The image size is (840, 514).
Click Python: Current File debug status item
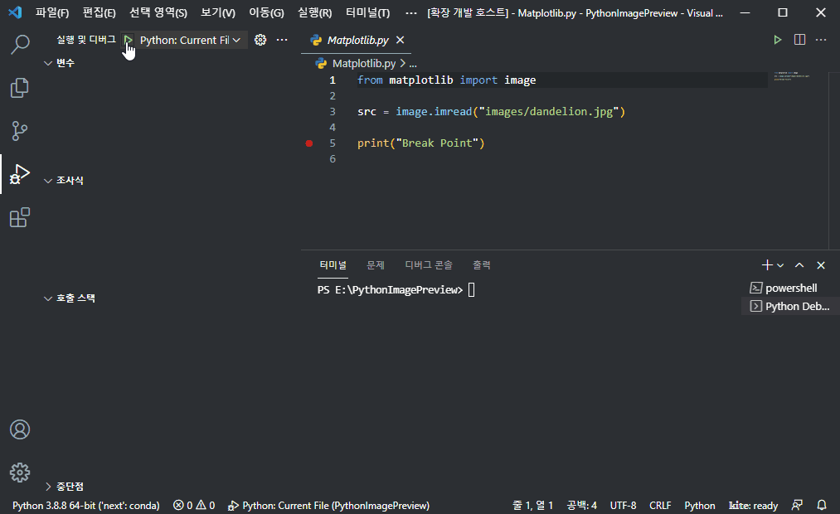coord(328,506)
